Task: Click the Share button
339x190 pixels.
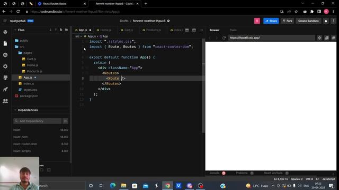Action: (x=271, y=21)
